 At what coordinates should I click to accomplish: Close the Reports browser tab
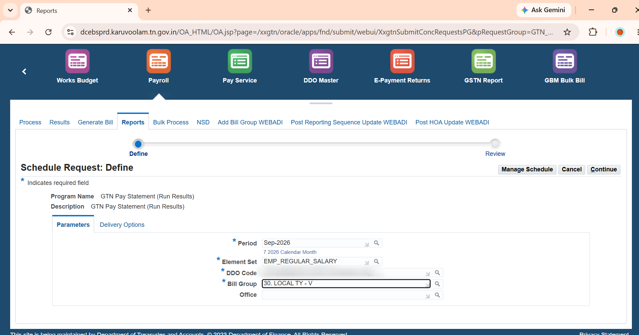click(130, 10)
